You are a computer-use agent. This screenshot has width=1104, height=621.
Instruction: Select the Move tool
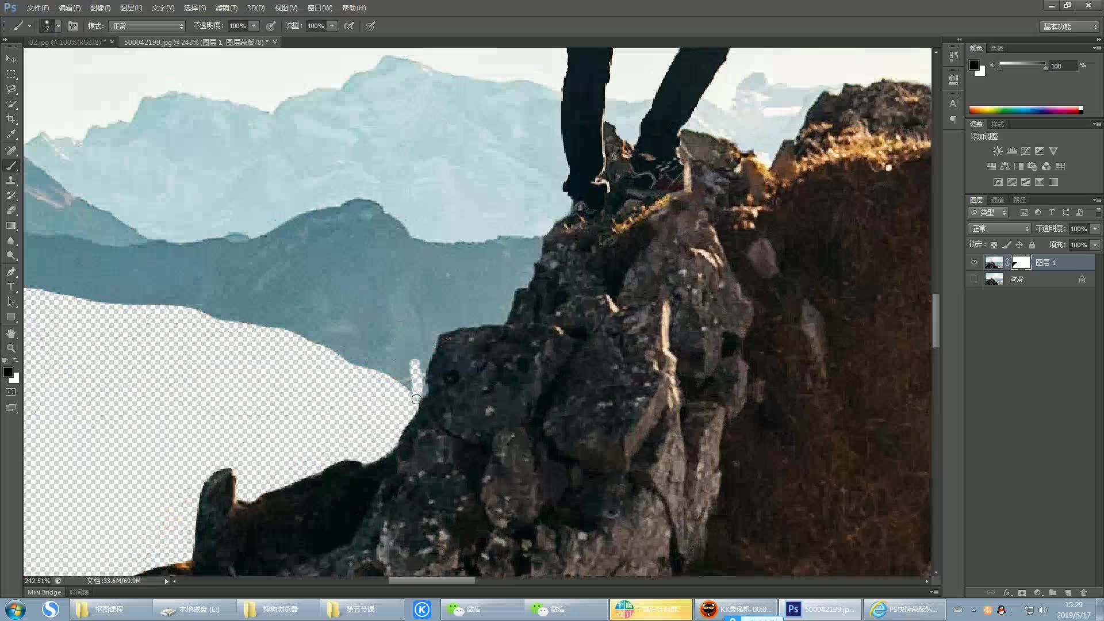tap(11, 59)
